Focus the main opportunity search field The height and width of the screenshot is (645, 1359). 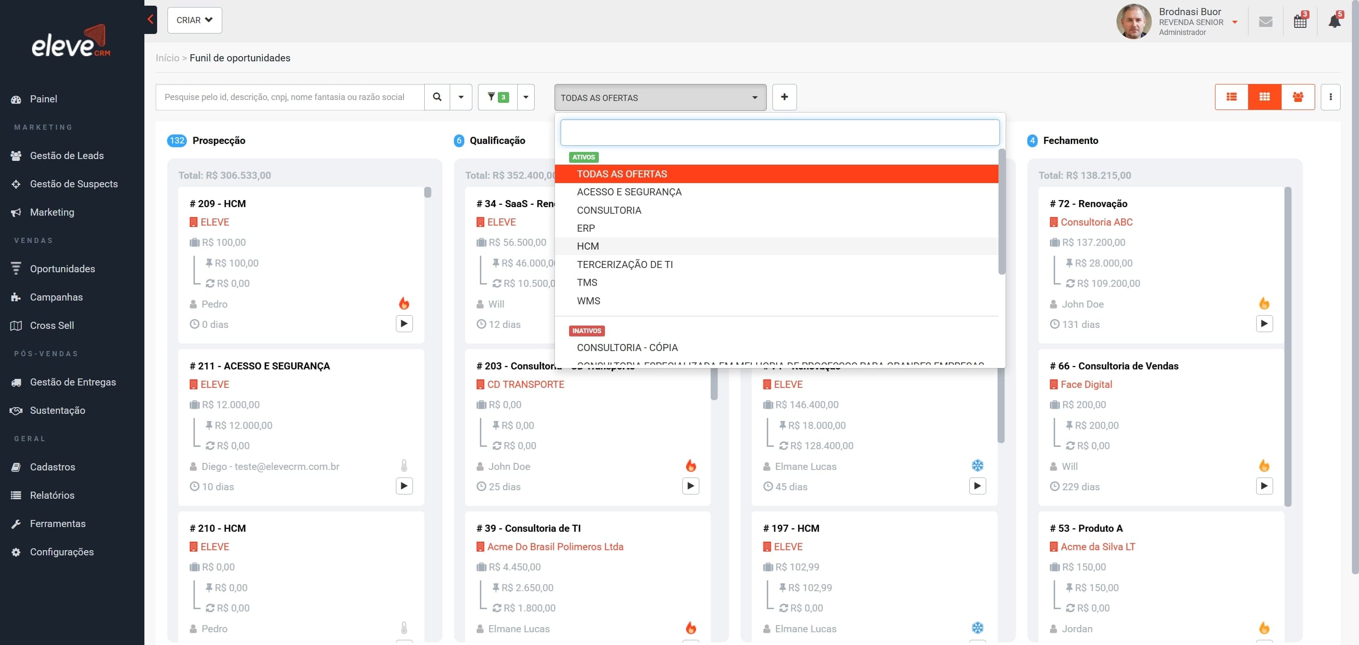(x=290, y=97)
